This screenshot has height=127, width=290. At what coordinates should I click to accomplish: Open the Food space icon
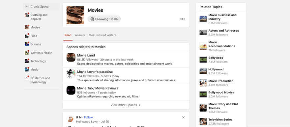coord(27,36)
